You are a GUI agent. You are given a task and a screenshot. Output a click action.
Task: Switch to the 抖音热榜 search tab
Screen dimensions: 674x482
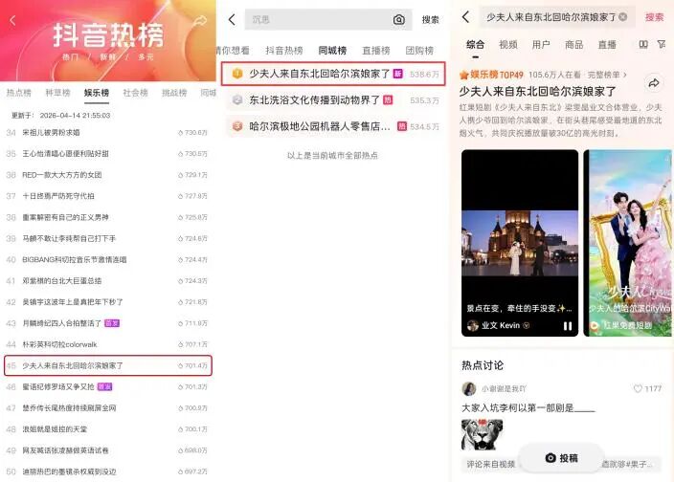[284, 51]
